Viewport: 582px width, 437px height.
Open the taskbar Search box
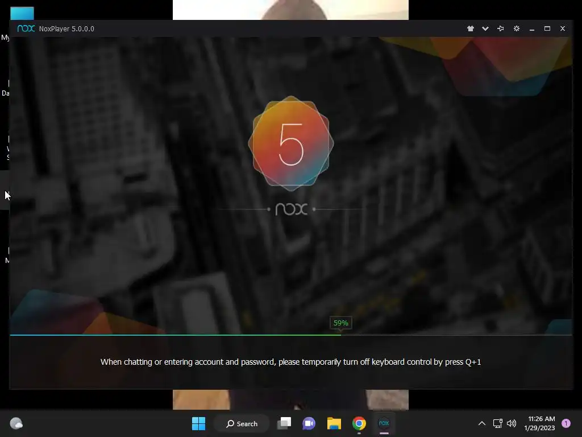(x=242, y=423)
